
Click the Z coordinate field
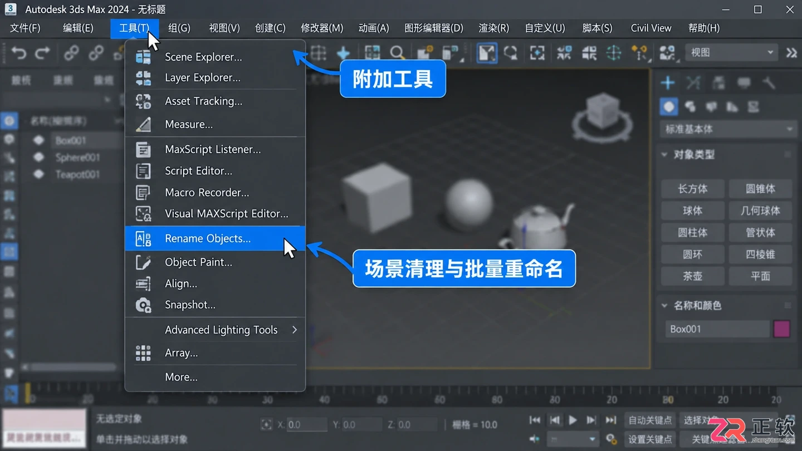coord(416,425)
